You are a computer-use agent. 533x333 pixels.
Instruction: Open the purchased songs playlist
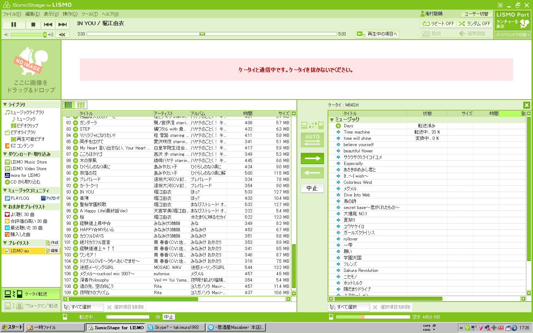coord(18,235)
